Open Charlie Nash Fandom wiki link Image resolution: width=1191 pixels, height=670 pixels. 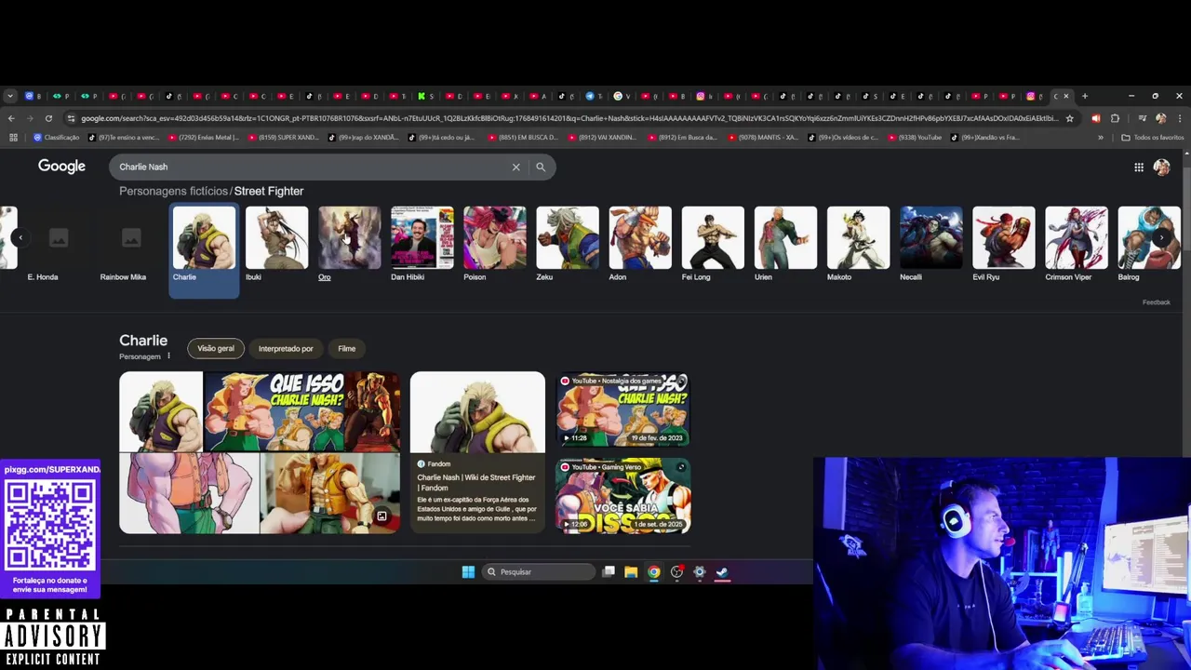tap(476, 483)
